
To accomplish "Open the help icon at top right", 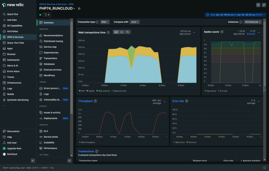I will pos(258,5).
